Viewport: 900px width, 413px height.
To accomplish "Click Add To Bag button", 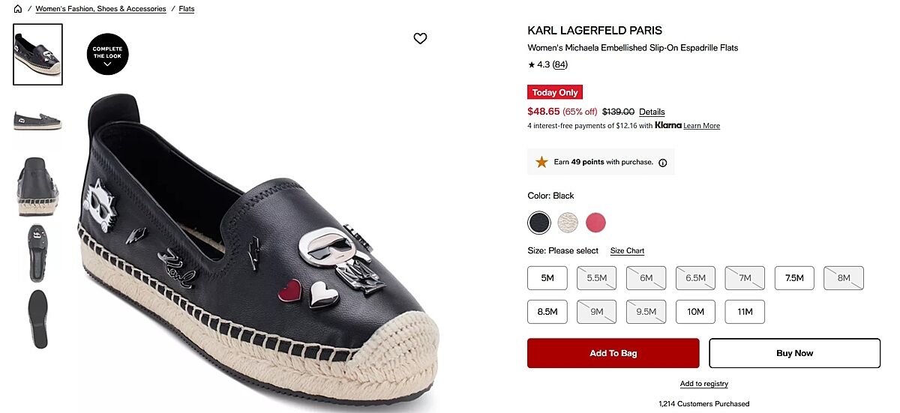I will pos(613,353).
